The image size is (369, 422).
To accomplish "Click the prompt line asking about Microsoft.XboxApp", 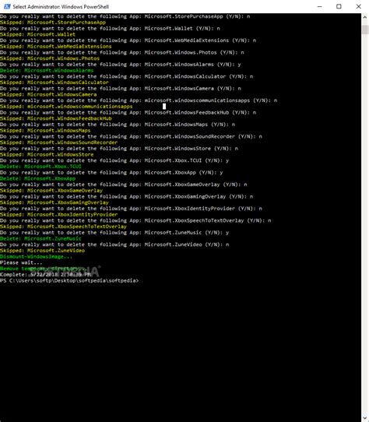I will point(111,173).
